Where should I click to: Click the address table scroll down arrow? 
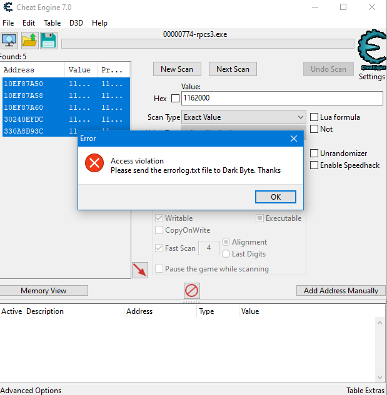(x=379, y=377)
